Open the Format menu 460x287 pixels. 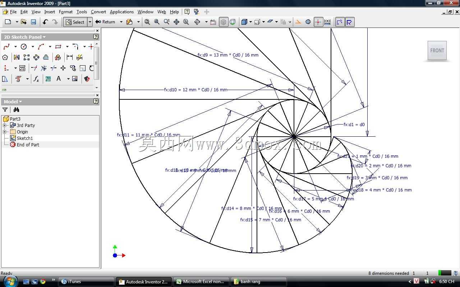click(x=66, y=12)
